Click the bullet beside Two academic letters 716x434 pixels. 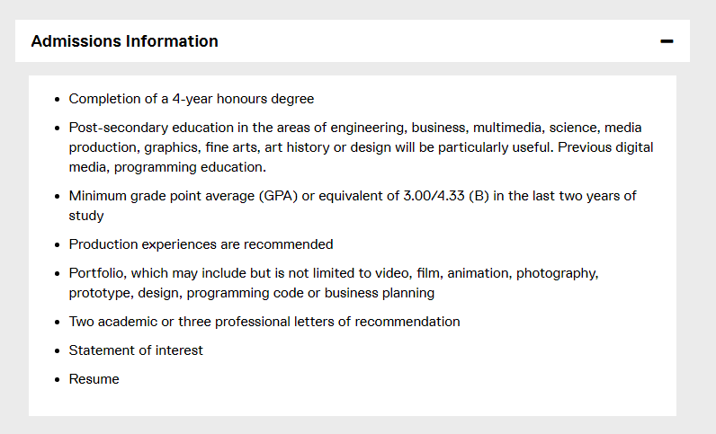click(57, 322)
